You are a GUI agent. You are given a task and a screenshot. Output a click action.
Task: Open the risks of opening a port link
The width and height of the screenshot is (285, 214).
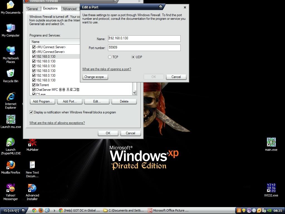(107, 69)
